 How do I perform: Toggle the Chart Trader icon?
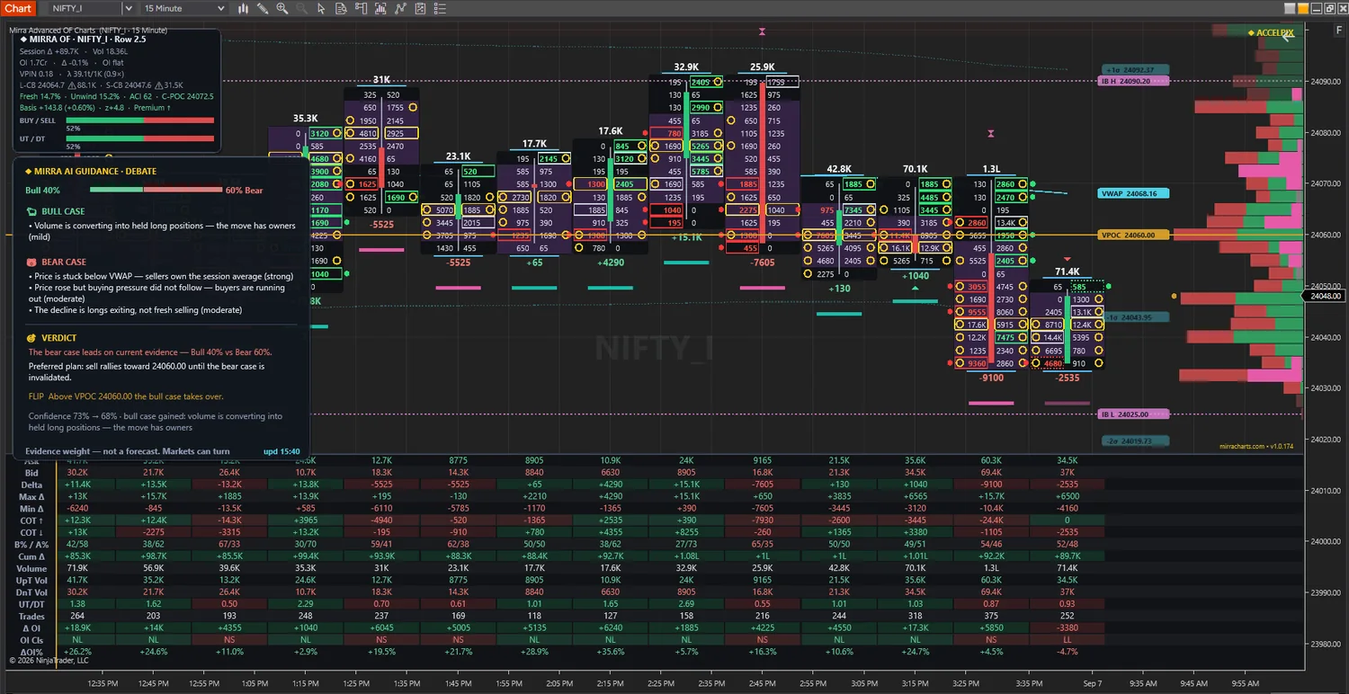[360, 8]
